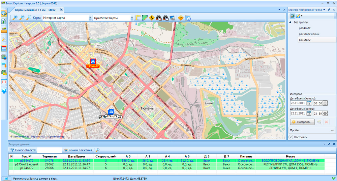
Task: Select the Карта (масштаб: в 1 см - 340 м) tab
Action: click(36, 10)
